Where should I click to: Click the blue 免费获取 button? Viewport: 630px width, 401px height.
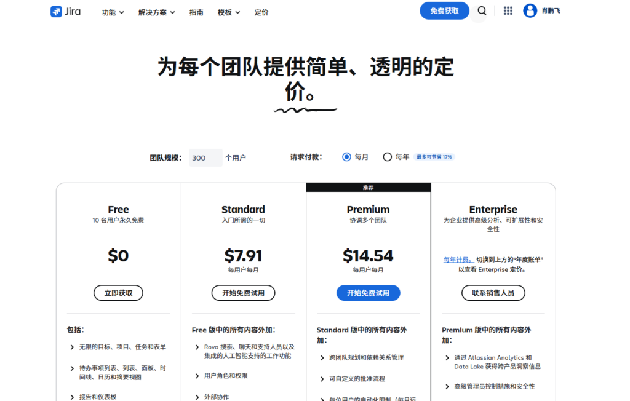pyautogui.click(x=444, y=10)
